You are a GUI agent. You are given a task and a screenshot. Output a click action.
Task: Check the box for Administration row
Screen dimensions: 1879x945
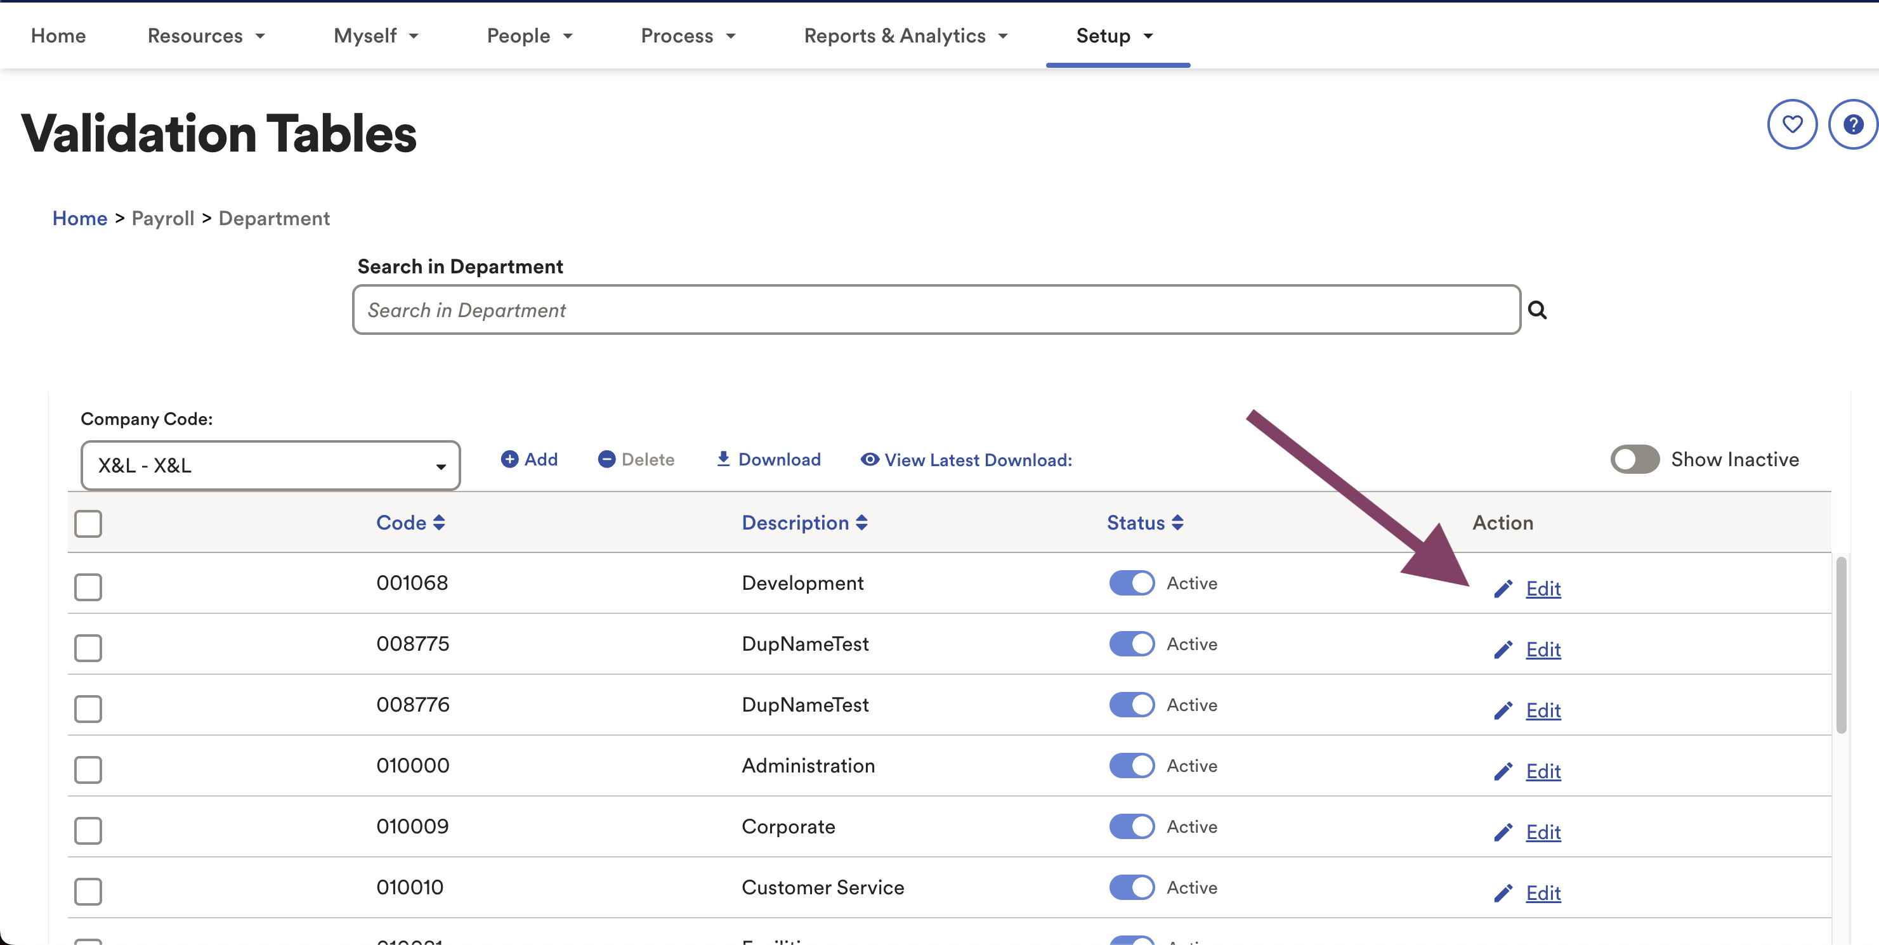pyautogui.click(x=88, y=769)
